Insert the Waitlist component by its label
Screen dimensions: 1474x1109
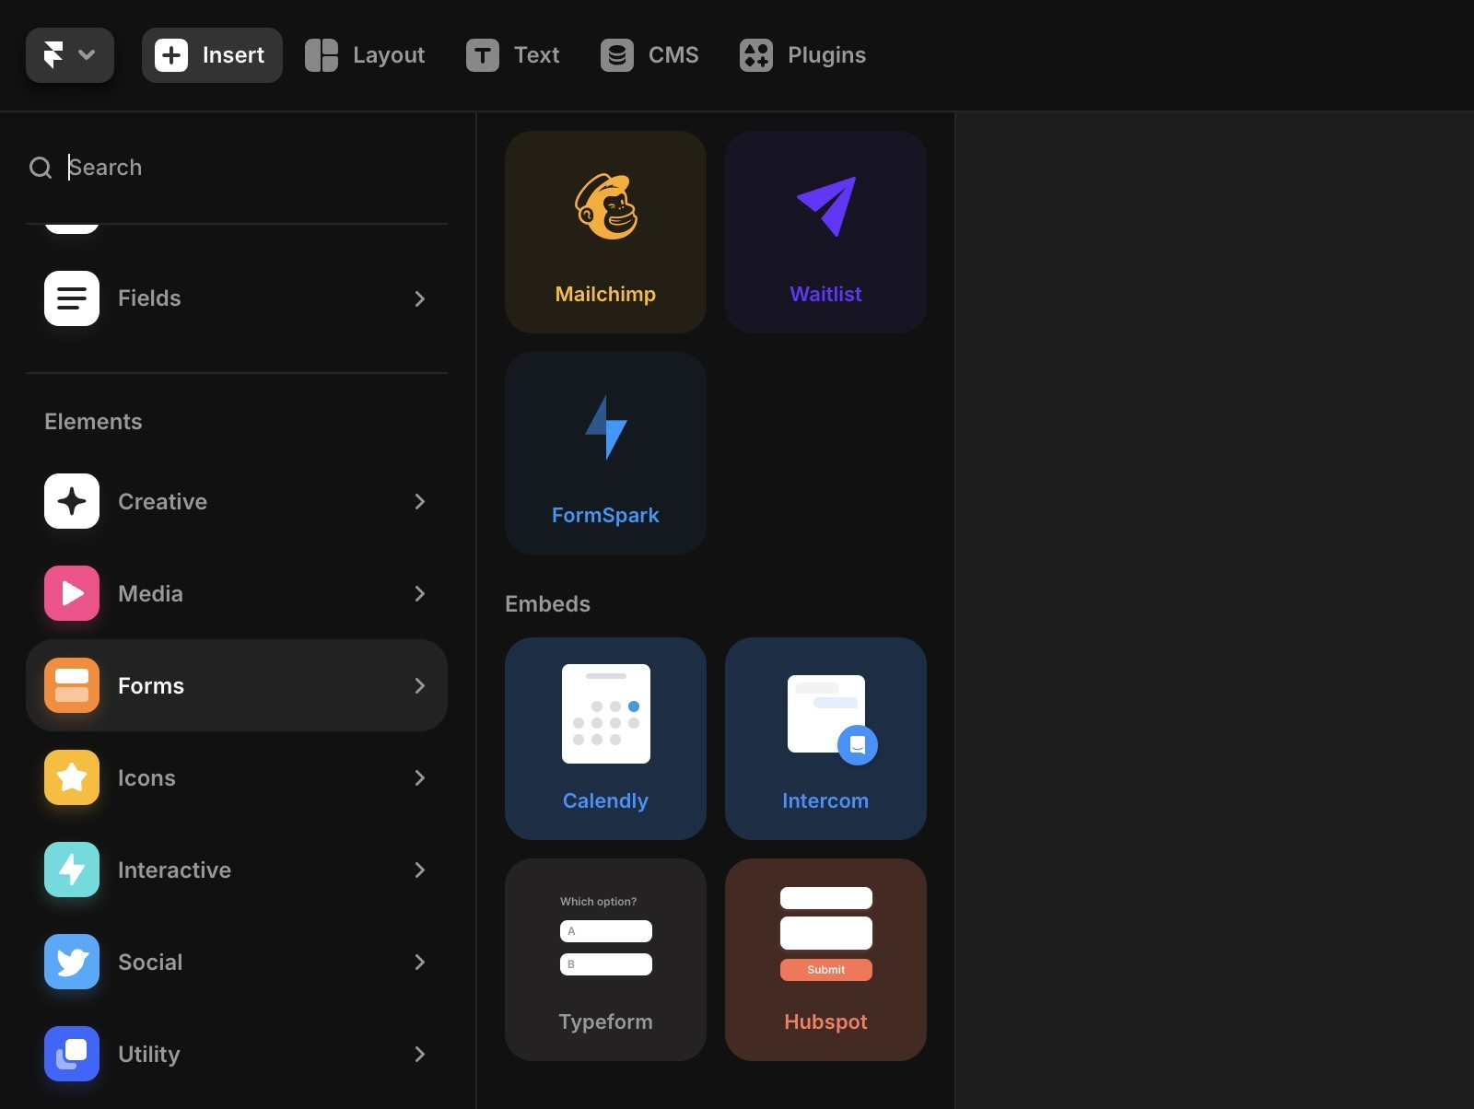pos(825,294)
